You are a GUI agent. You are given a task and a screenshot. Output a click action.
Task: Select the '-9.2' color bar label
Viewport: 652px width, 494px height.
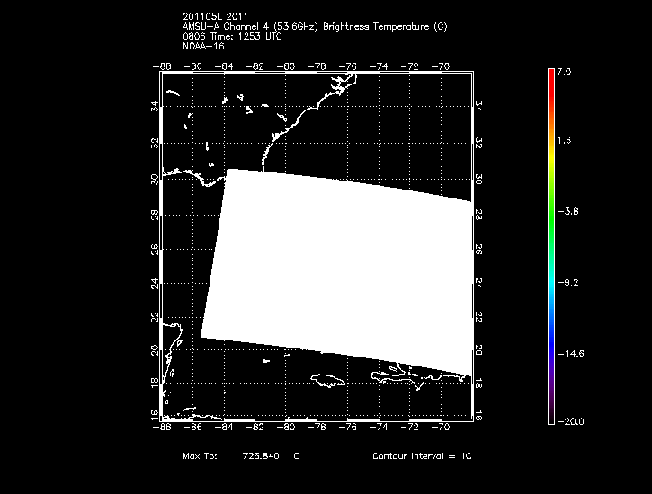(568, 283)
